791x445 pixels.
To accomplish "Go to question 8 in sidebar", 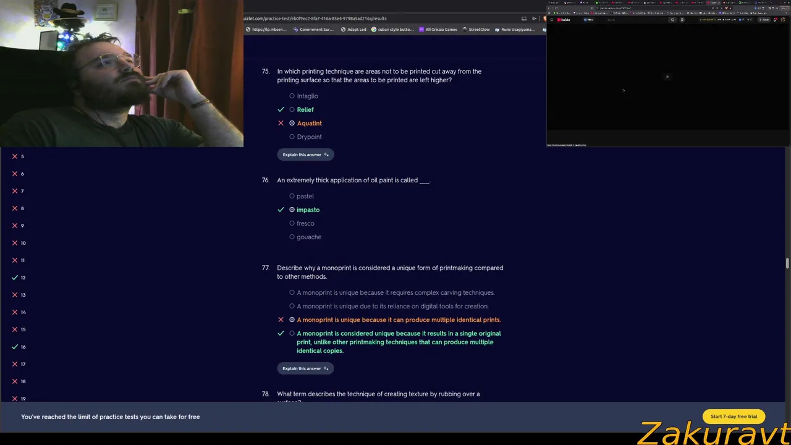I will (x=19, y=208).
